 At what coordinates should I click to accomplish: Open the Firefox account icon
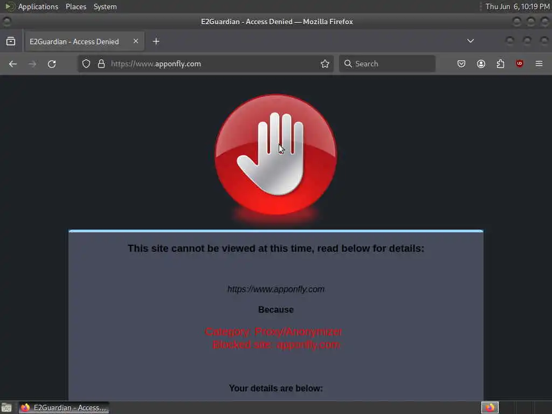[x=481, y=64]
